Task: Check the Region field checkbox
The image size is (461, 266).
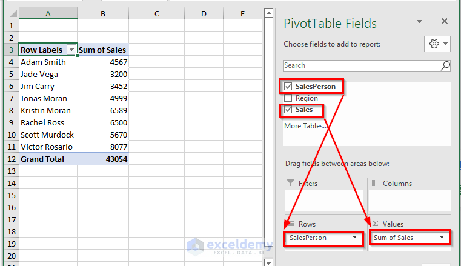Action: click(x=288, y=98)
